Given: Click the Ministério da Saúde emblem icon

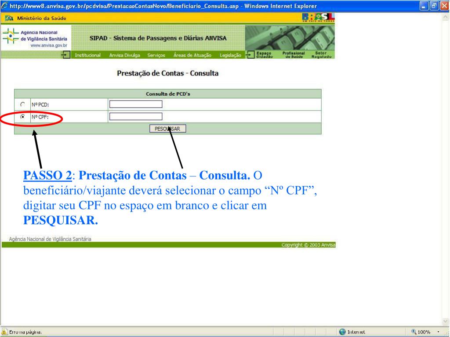Looking at the screenshot, I should (x=9, y=18).
